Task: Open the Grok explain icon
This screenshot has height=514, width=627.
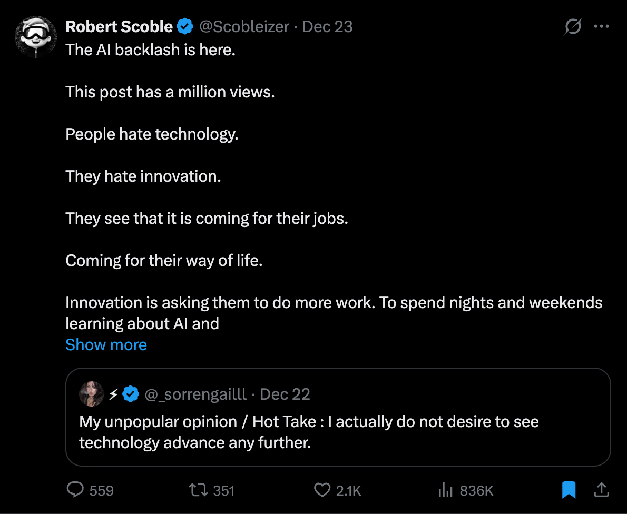Action: click(572, 27)
